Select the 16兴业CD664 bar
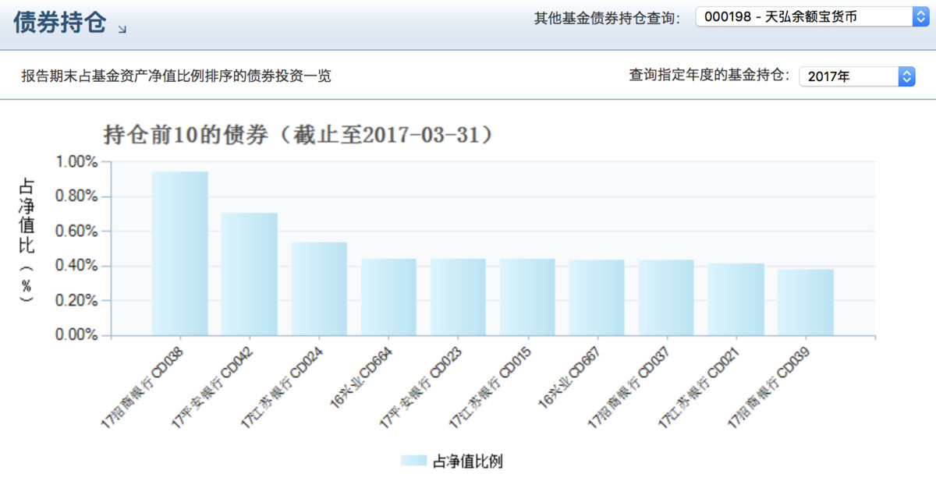The image size is (936, 481). (x=388, y=297)
